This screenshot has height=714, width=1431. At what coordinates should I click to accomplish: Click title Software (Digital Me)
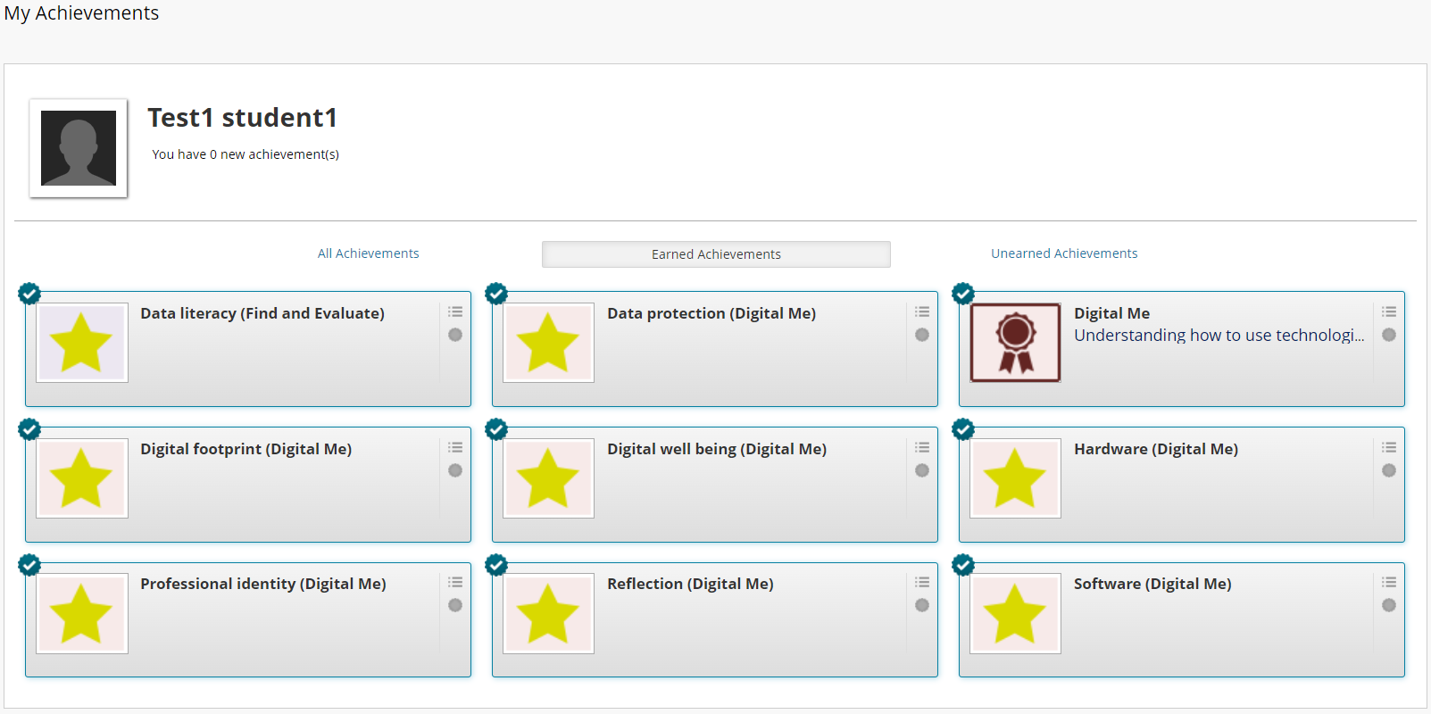(1152, 584)
